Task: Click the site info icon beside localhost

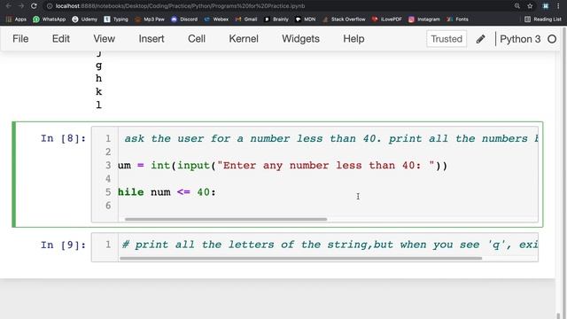Action: click(50, 6)
